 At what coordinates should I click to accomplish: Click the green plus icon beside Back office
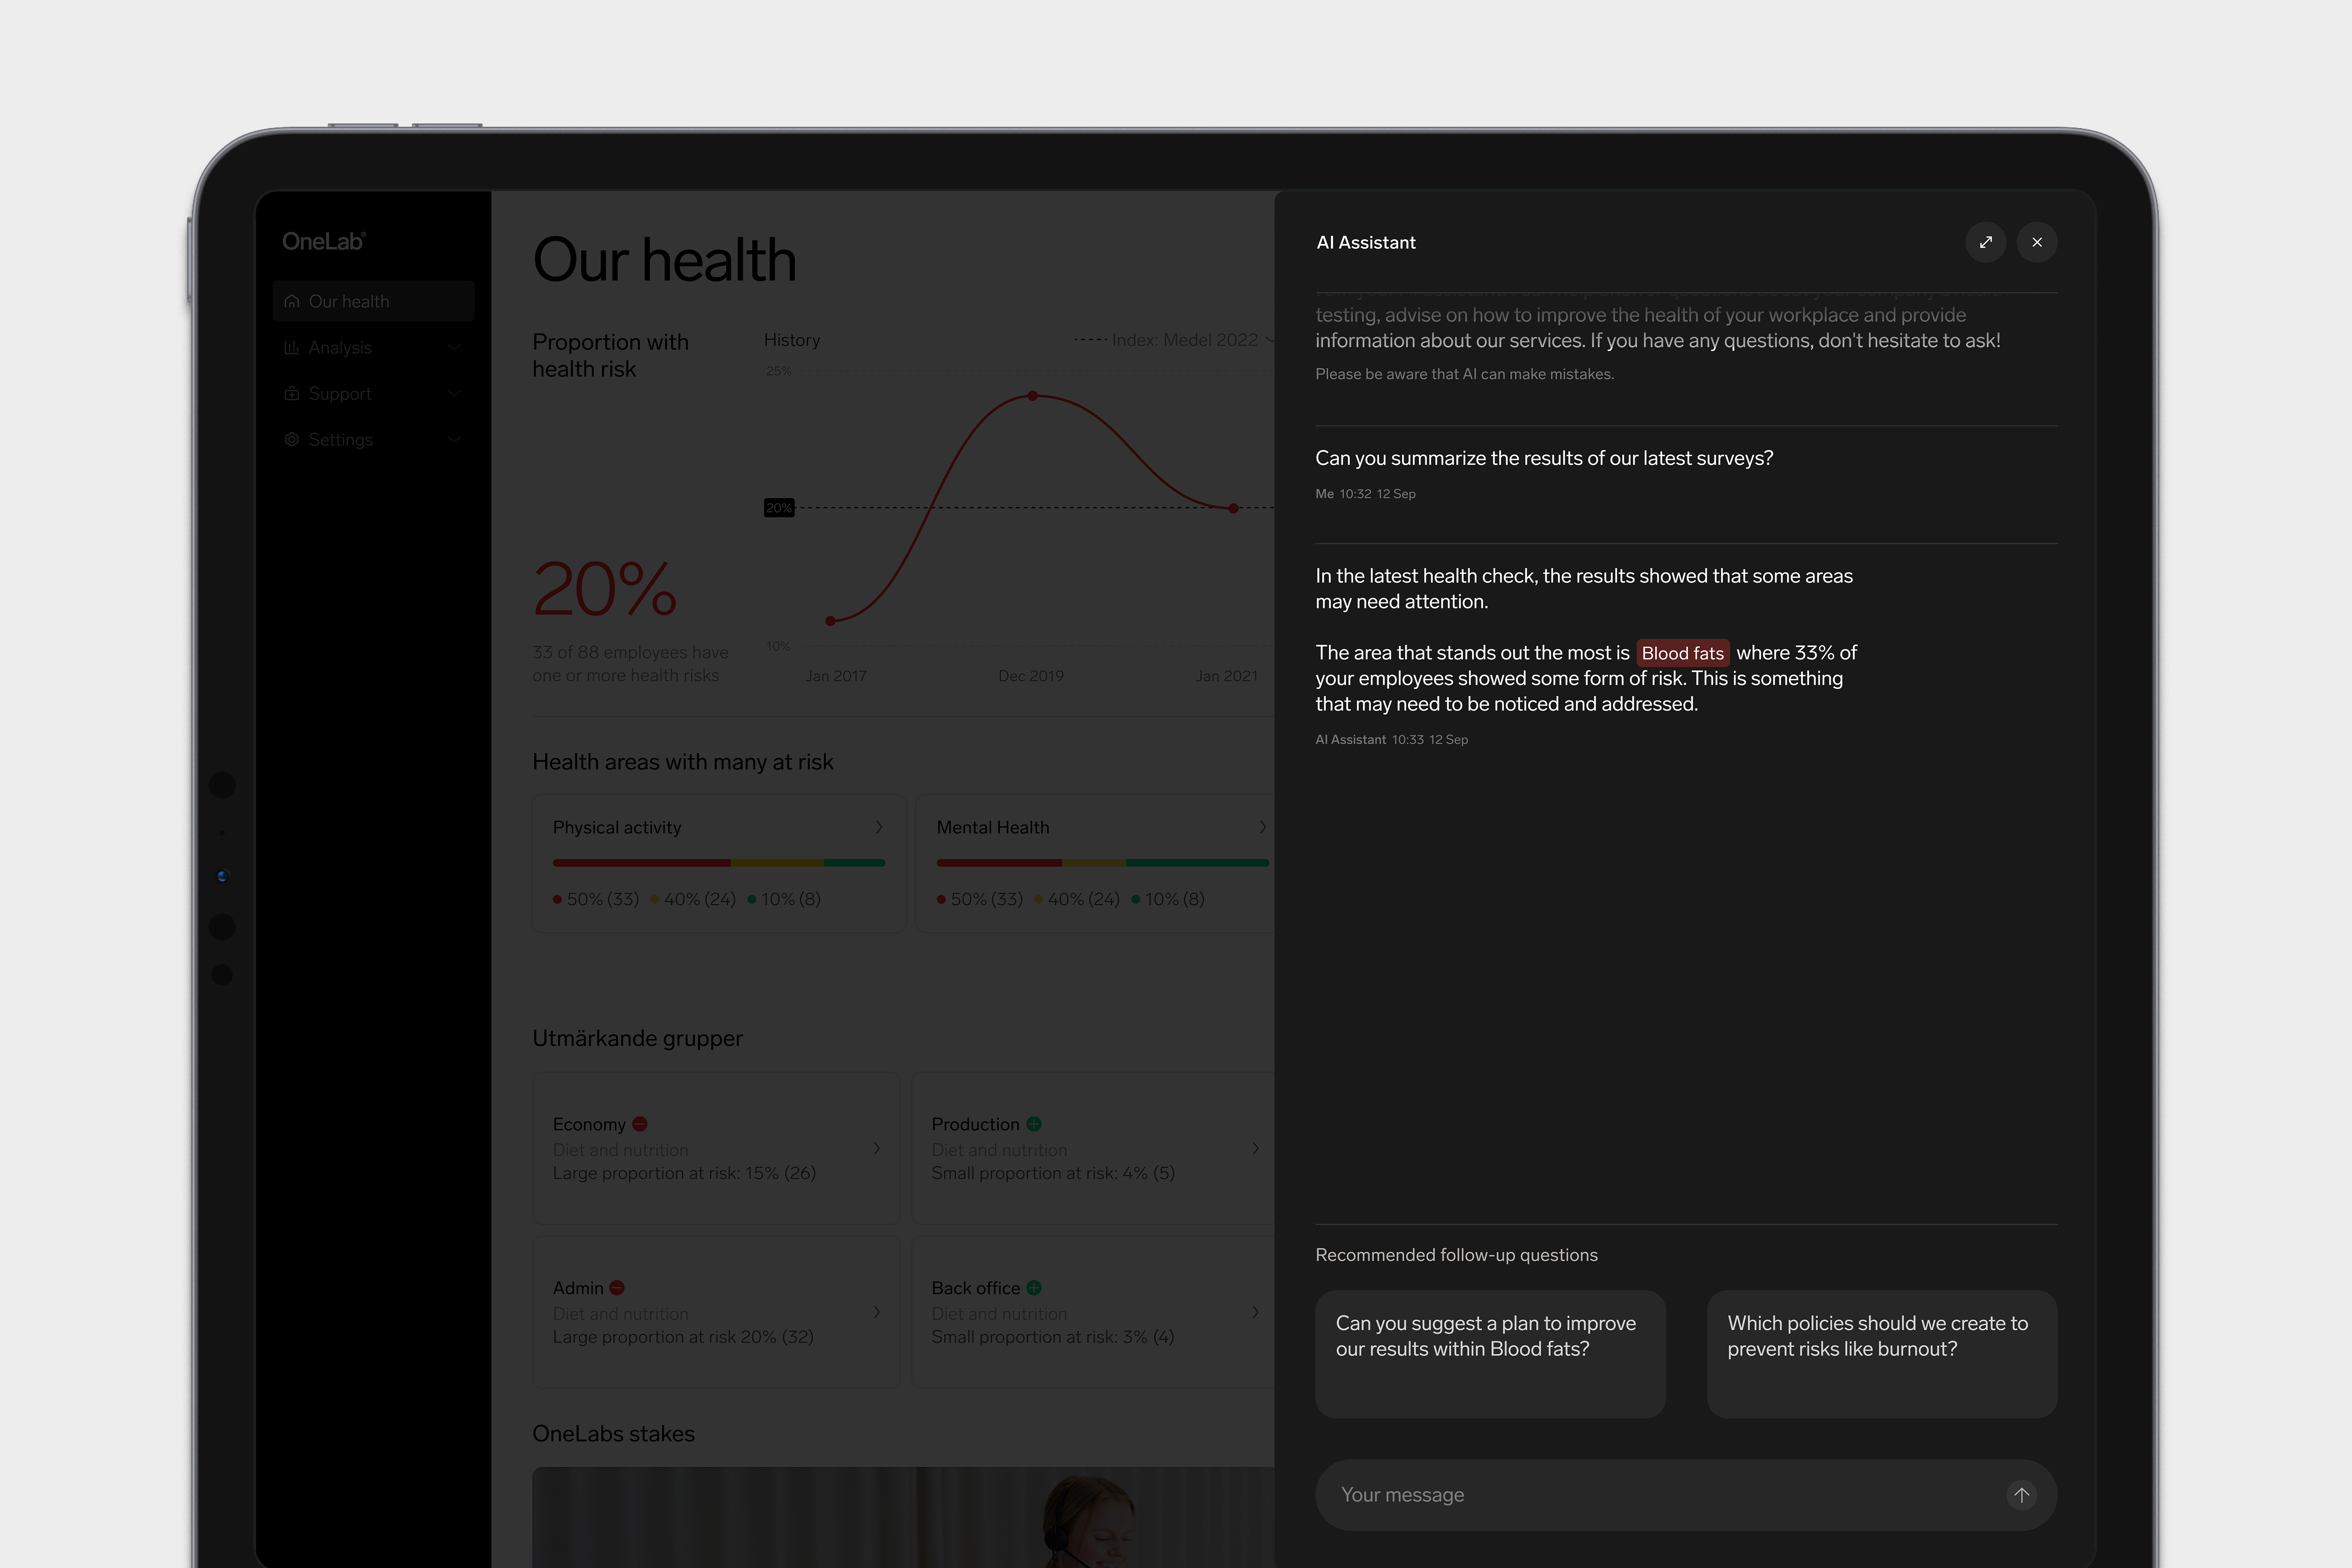pyautogui.click(x=1034, y=1288)
